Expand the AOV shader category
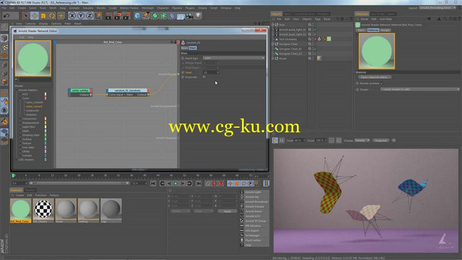 click(20, 94)
